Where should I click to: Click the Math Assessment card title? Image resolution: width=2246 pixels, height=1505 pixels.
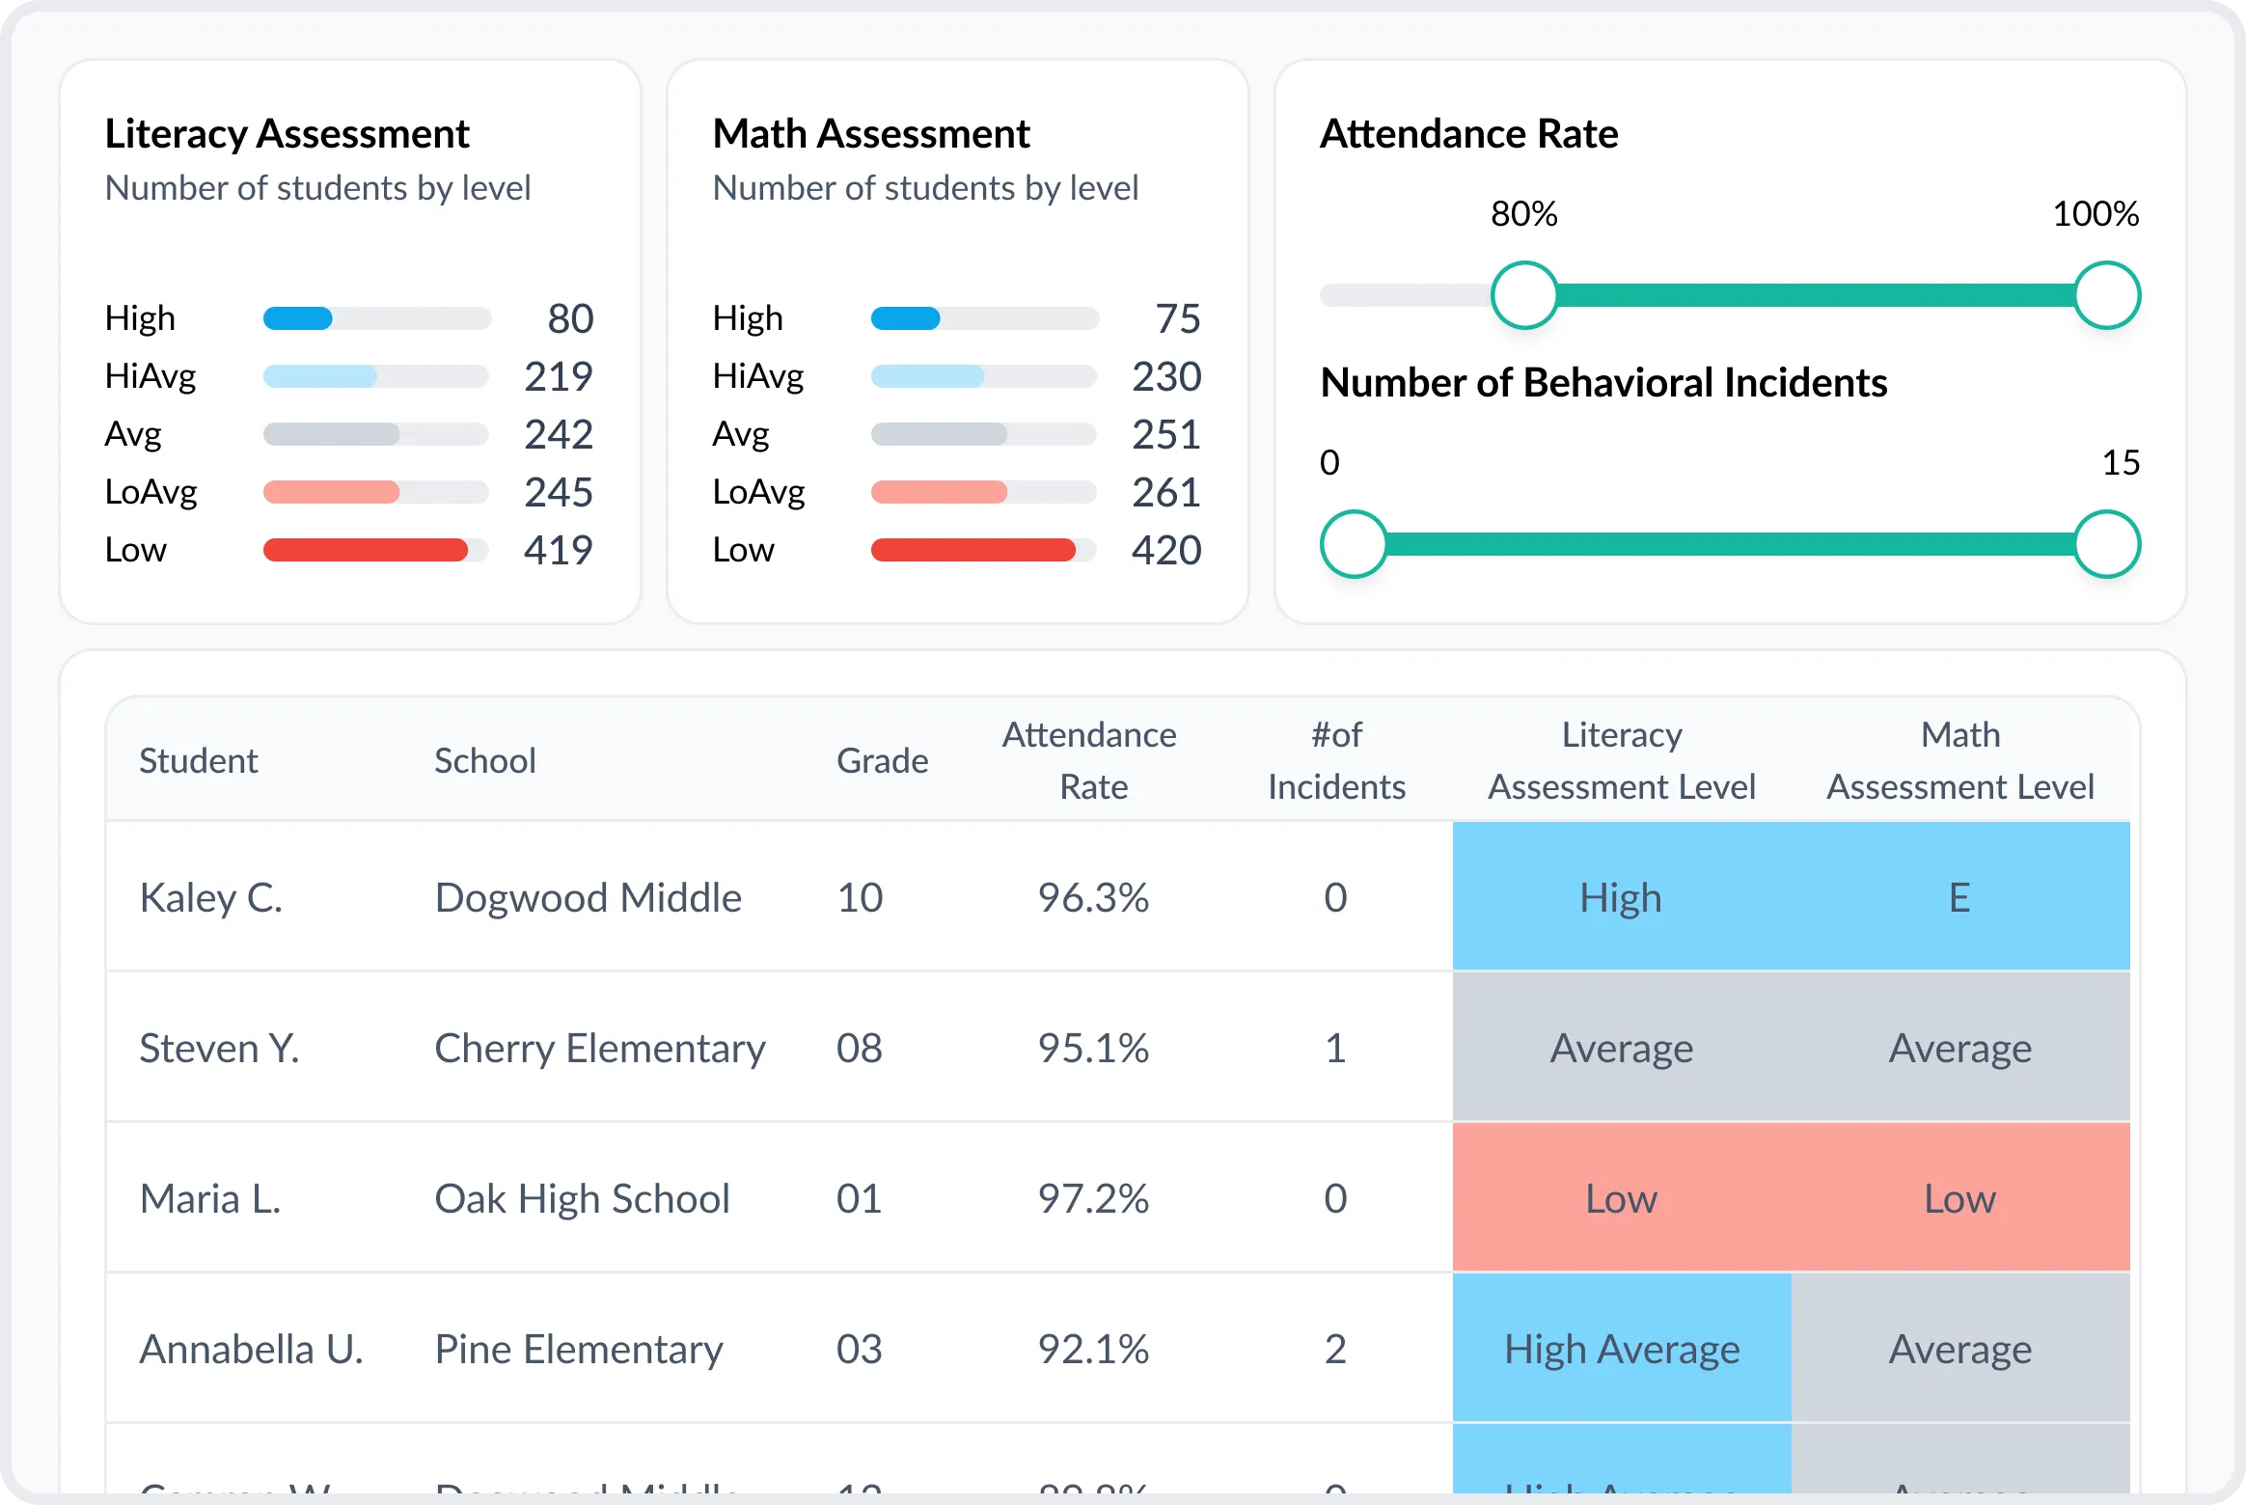[x=871, y=134]
